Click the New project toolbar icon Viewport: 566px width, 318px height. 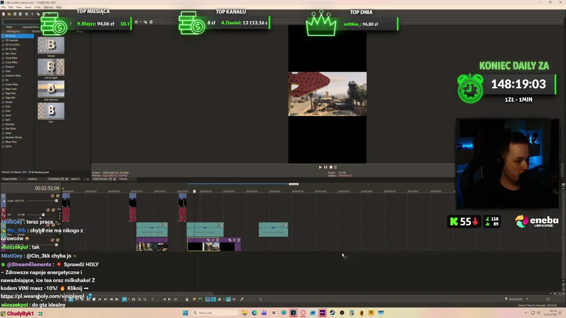4,14
